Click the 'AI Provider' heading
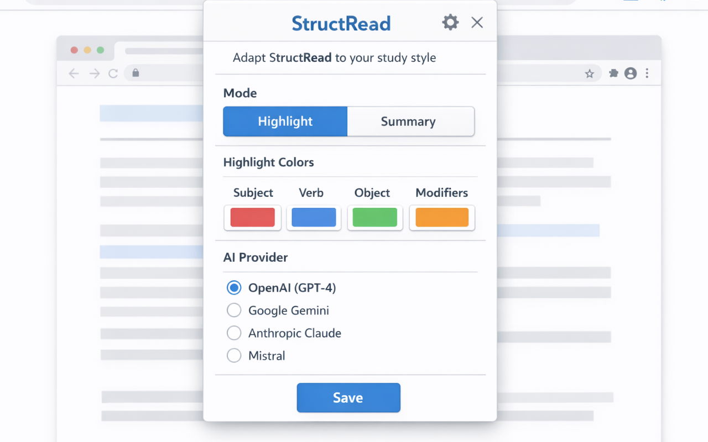 (256, 257)
